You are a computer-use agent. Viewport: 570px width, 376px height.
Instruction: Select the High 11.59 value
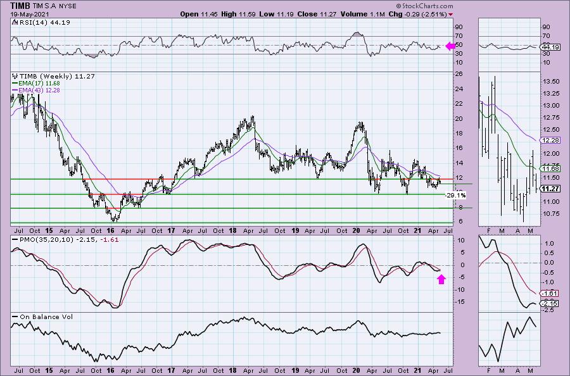coord(238,14)
